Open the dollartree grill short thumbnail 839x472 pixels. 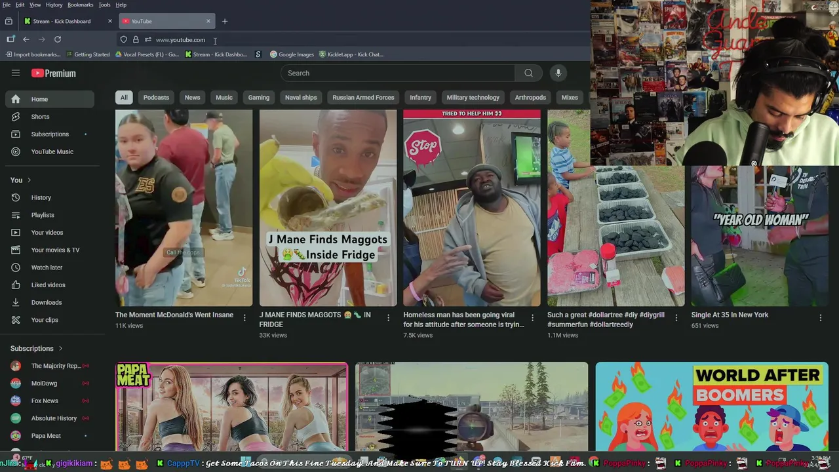[x=616, y=208]
